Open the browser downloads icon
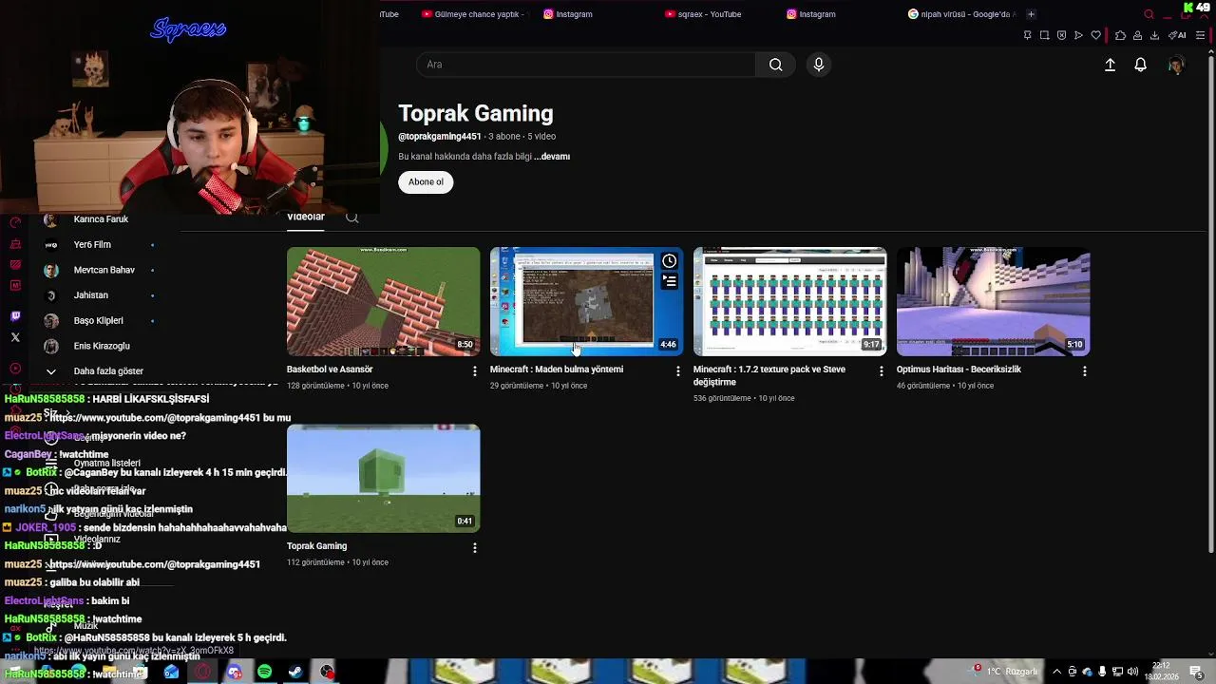The image size is (1216, 684). (1154, 35)
